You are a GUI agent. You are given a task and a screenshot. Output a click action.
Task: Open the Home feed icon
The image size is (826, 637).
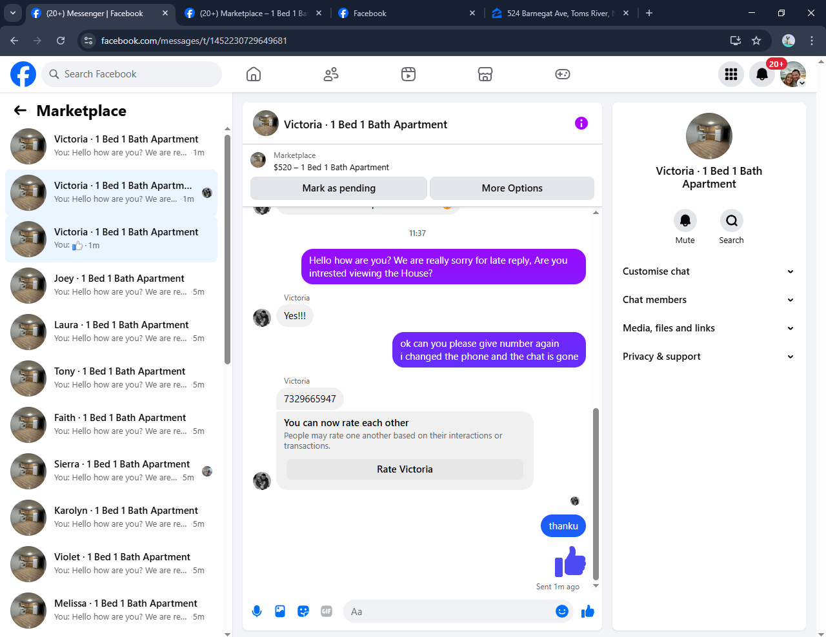(254, 74)
